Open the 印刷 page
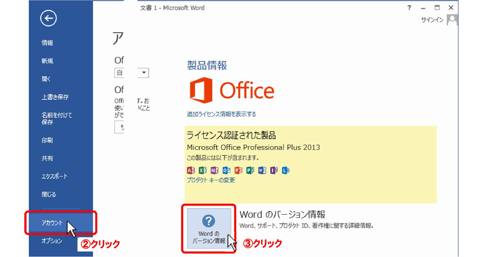Image resolution: width=483 pixels, height=257 pixels. (x=47, y=140)
